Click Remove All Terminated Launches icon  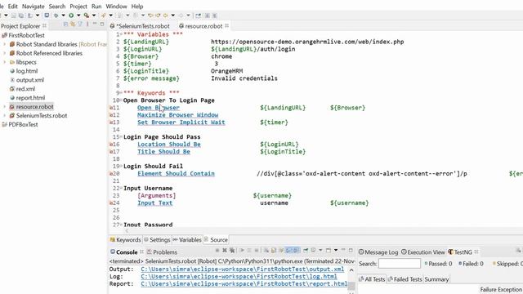(x=232, y=251)
